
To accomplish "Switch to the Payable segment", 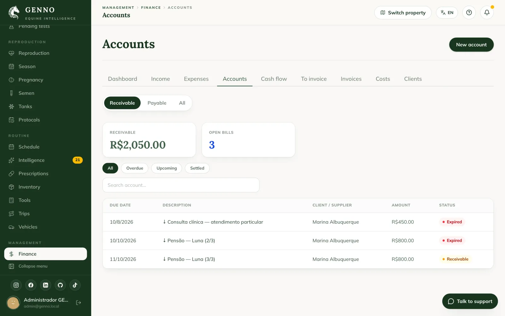I will (157, 103).
